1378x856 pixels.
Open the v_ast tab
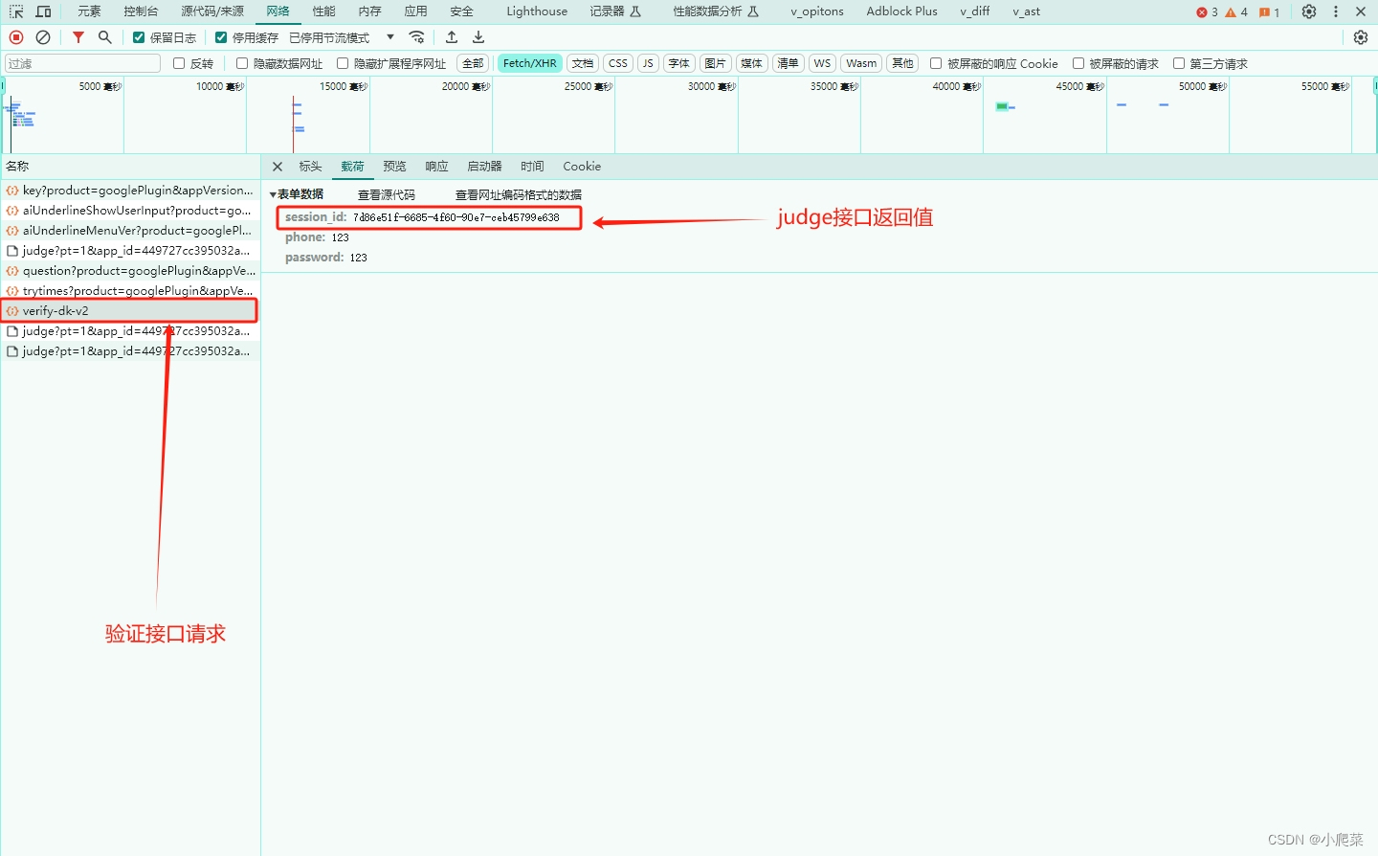1026,11
